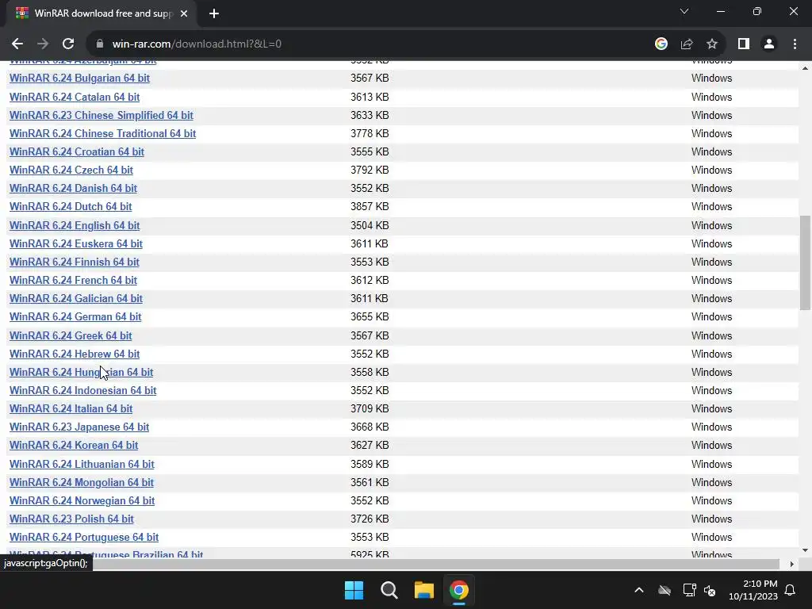
Task: Launch File Explorer from taskbar
Action: [x=423, y=590]
